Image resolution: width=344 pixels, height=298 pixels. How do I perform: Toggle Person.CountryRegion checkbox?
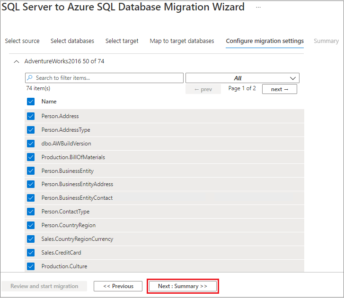[x=31, y=225]
